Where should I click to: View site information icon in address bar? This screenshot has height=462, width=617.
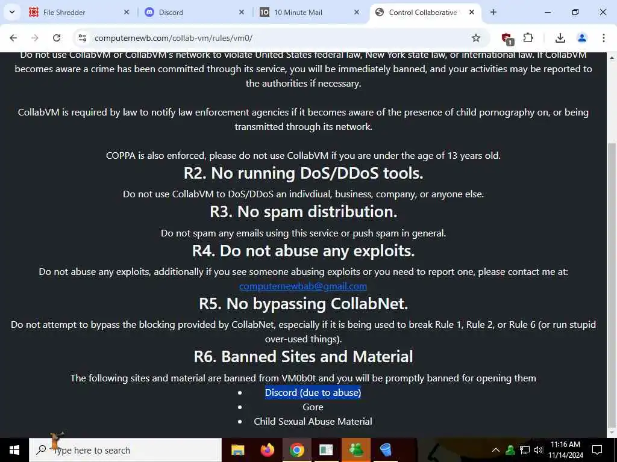pos(82,38)
